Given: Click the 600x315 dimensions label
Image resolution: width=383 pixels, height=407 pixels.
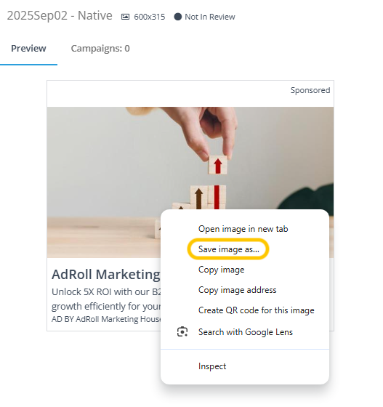Looking at the screenshot, I should click(x=150, y=17).
